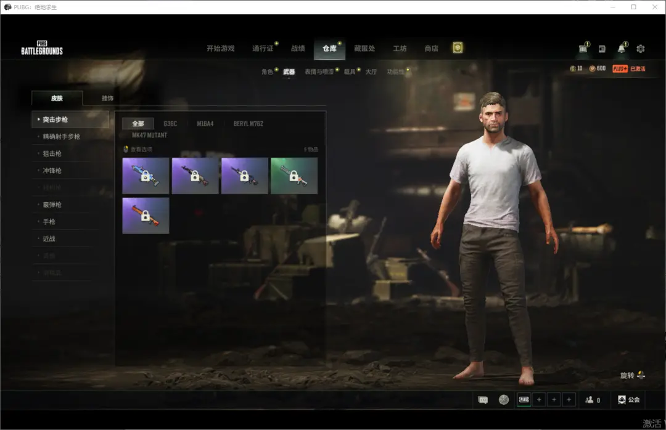The width and height of the screenshot is (666, 430).
Task: Select the 仓库 inventory tab
Action: coord(329,49)
